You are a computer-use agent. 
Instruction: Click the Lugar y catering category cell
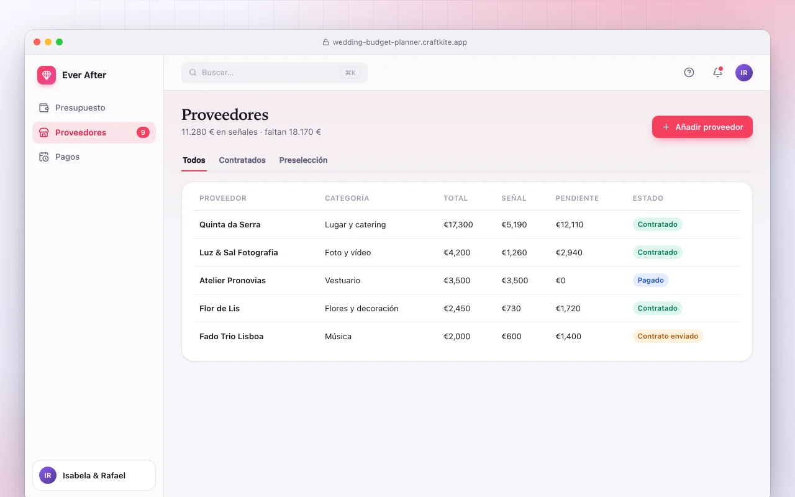coord(355,224)
